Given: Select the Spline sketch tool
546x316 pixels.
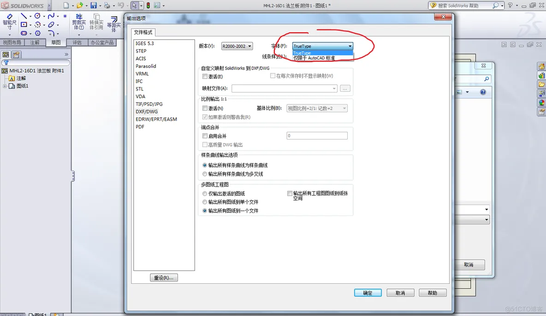Looking at the screenshot, I should click(x=51, y=16).
